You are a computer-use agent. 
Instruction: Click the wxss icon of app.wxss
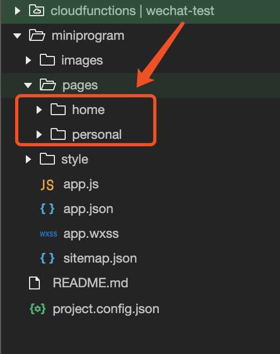[x=48, y=234]
